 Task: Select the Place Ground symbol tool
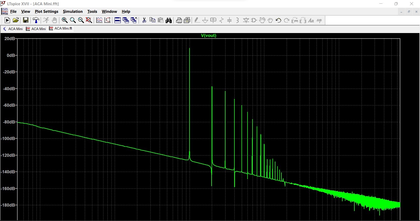pyautogui.click(x=205, y=20)
